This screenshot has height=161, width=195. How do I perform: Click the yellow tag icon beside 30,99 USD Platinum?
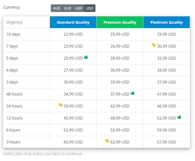154,45
